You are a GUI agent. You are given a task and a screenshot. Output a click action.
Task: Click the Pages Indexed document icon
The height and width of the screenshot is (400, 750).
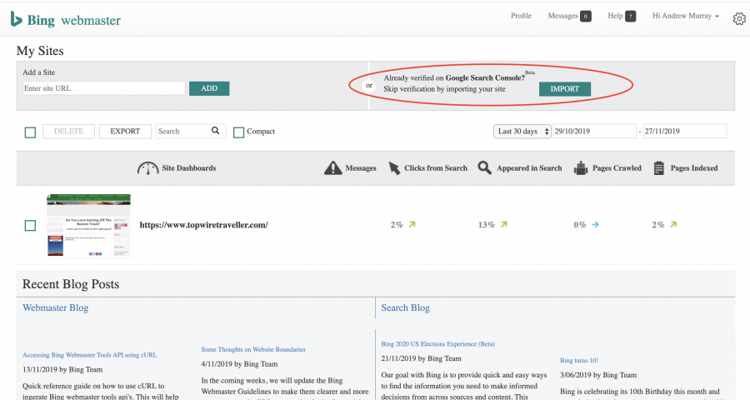(x=658, y=168)
